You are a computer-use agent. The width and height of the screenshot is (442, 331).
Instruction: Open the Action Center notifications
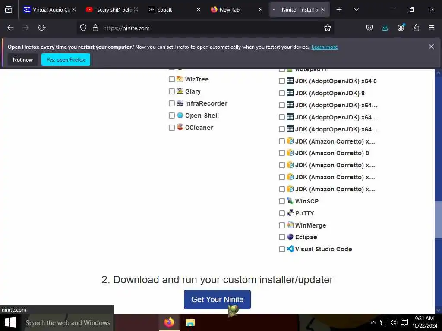404,322
